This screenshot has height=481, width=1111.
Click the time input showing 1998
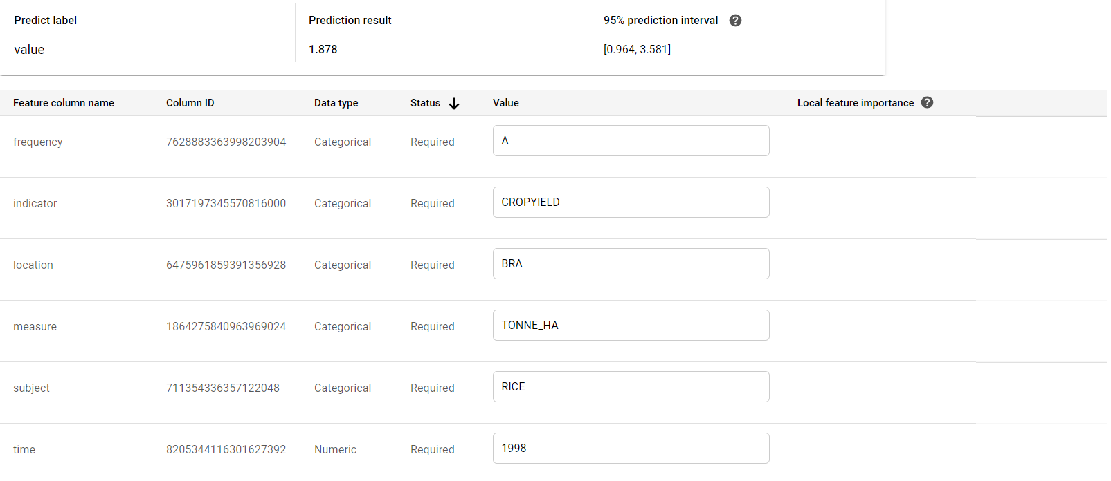point(631,449)
